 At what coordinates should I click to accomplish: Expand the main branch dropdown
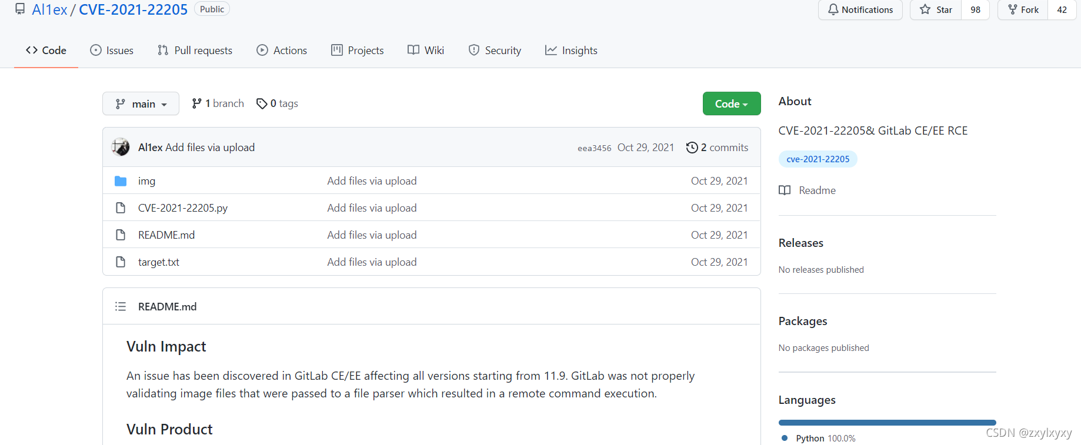141,103
